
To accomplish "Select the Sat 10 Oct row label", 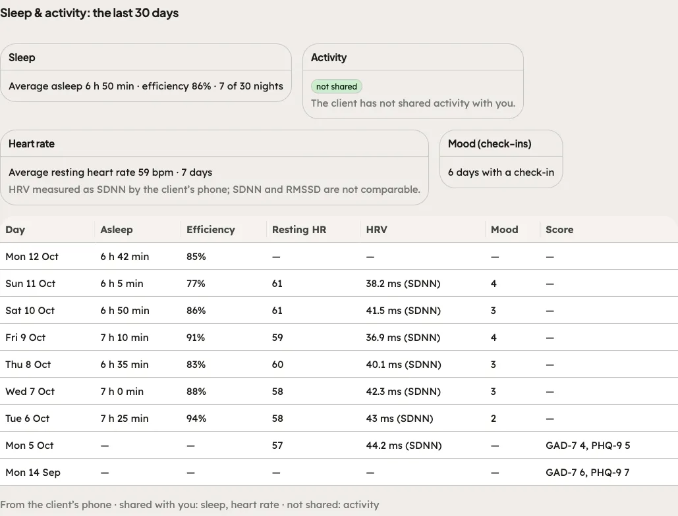I will (30, 311).
